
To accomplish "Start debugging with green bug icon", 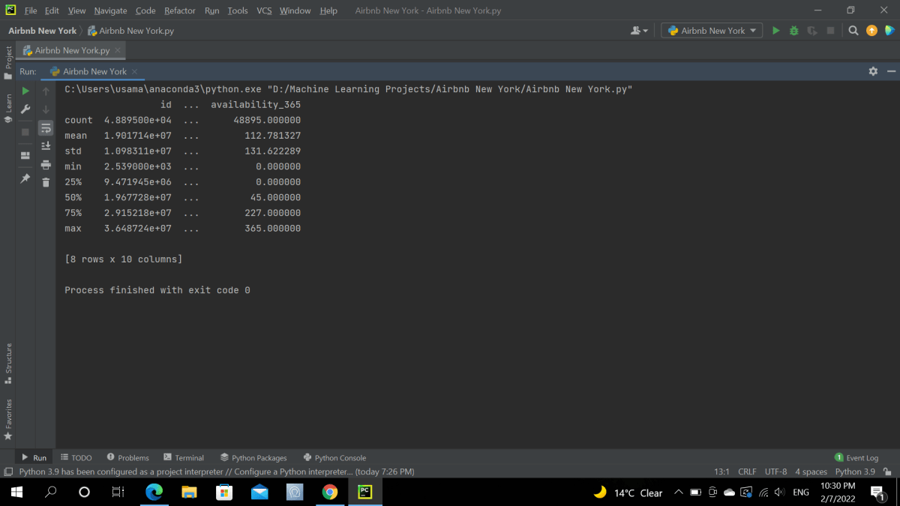I will (x=793, y=31).
